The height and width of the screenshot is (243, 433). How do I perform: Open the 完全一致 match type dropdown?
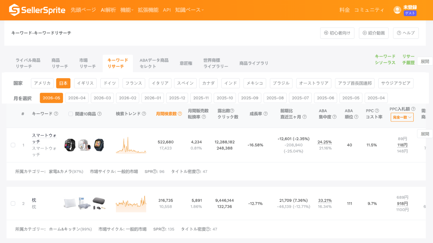coord(402,117)
